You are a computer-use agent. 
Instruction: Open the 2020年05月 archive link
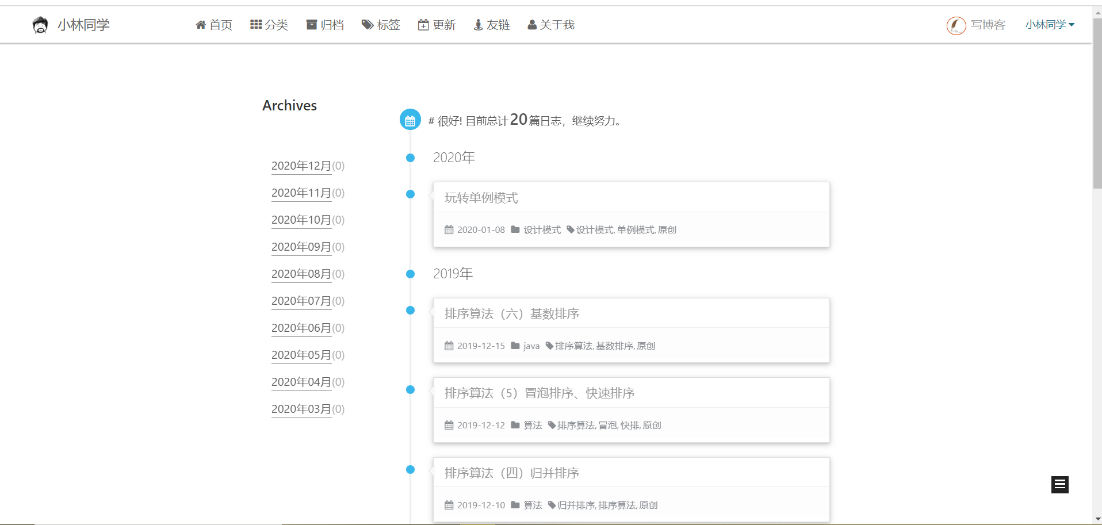(301, 355)
